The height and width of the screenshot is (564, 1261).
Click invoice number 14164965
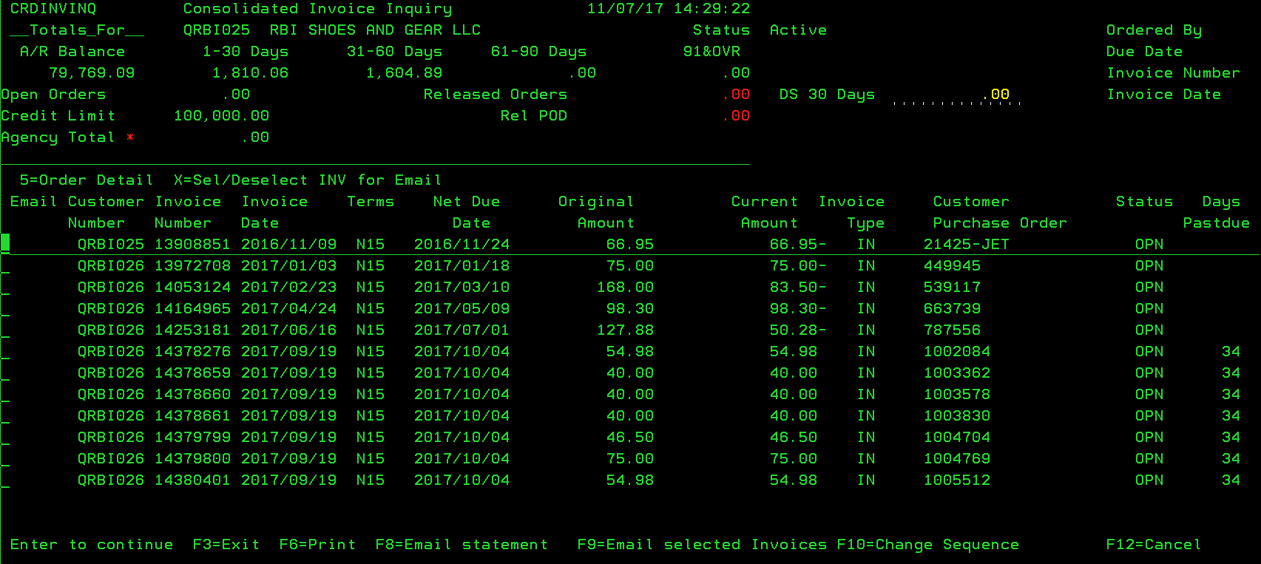click(192, 309)
